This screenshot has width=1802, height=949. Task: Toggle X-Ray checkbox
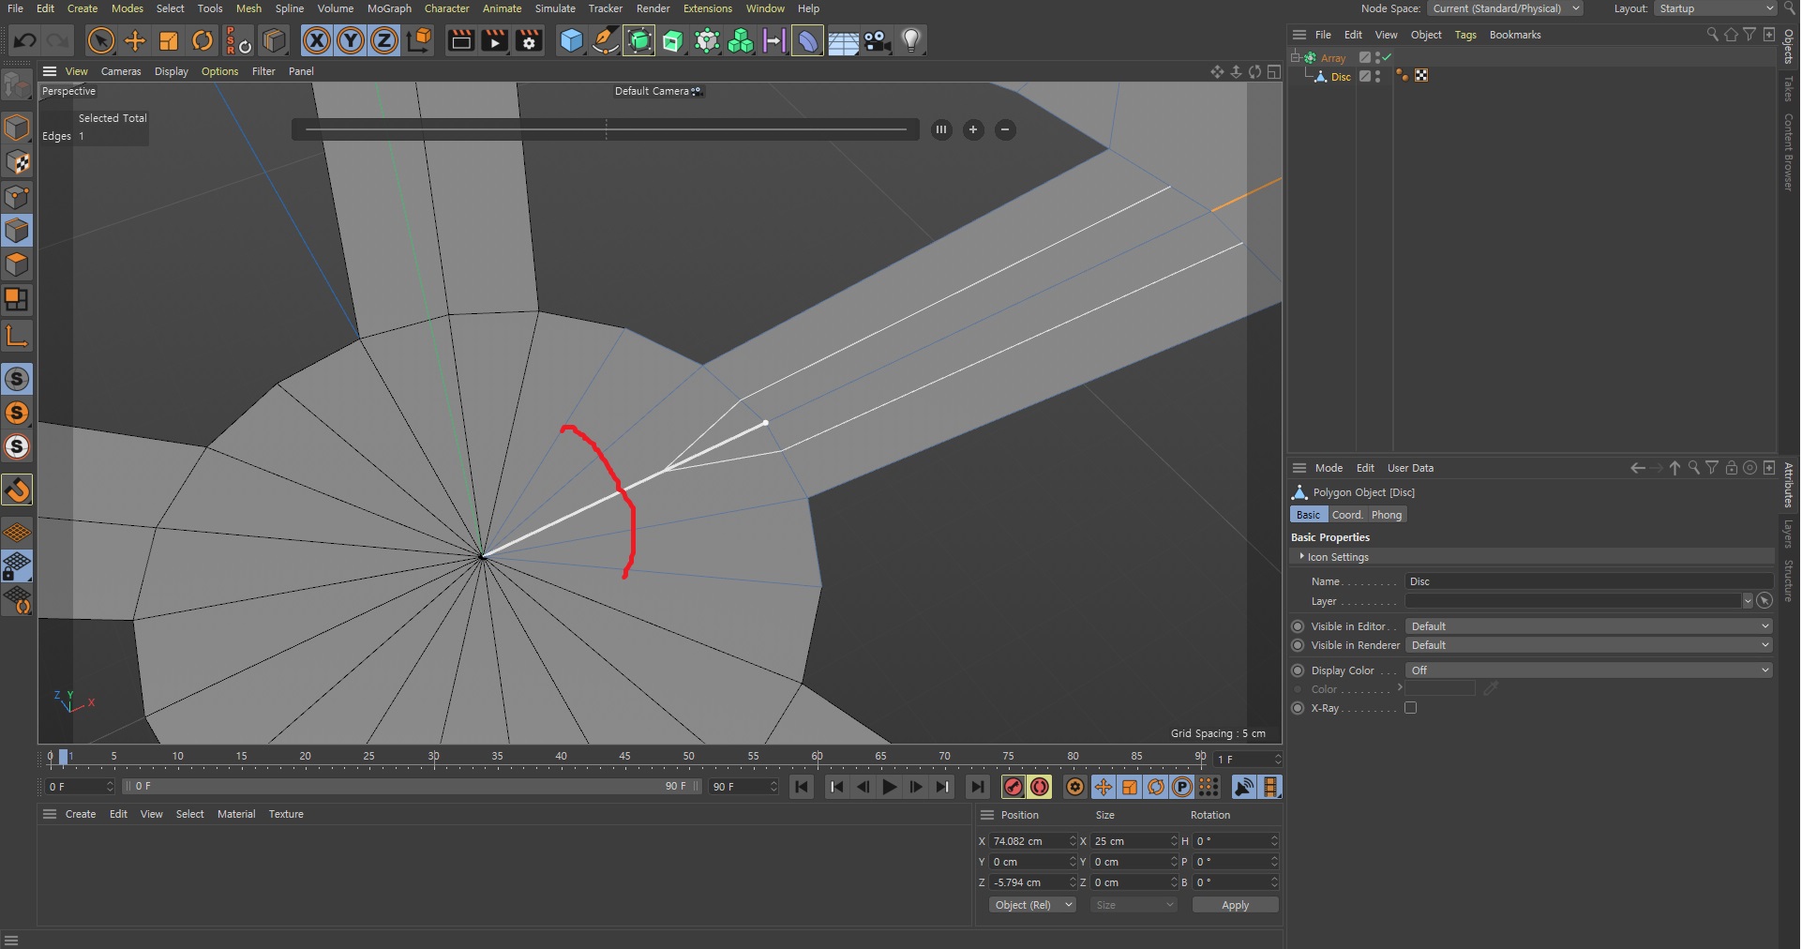(x=1410, y=708)
